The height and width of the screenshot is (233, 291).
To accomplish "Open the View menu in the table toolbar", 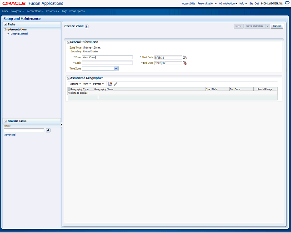I will pyautogui.click(x=87, y=84).
